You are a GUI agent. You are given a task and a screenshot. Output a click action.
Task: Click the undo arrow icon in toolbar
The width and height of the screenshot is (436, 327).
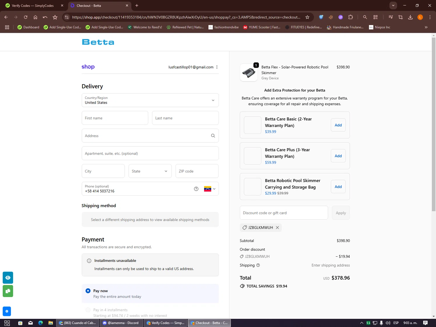45,17
